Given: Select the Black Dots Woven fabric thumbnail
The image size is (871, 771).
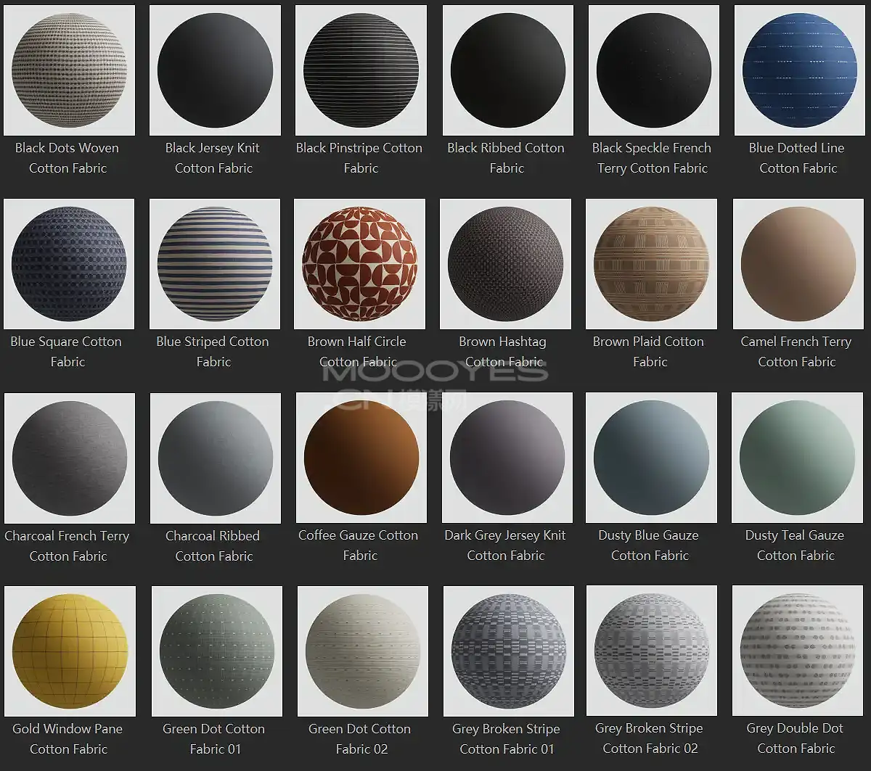Looking at the screenshot, I should coord(69,70).
